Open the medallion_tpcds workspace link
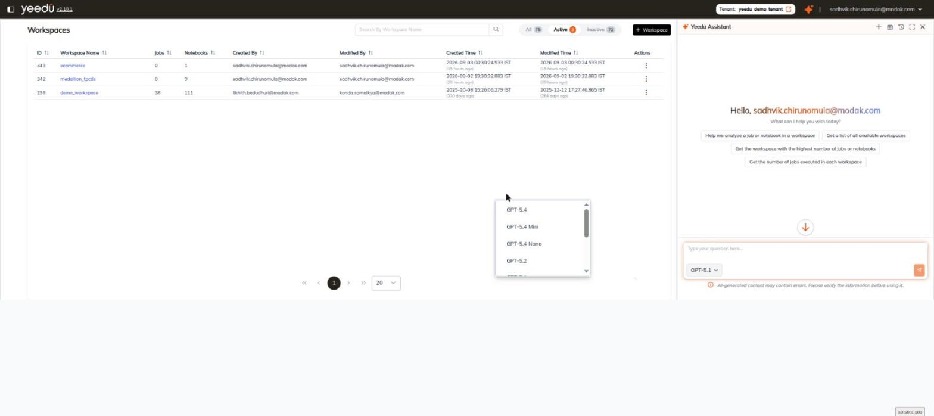This screenshot has width=934, height=416. [78, 79]
